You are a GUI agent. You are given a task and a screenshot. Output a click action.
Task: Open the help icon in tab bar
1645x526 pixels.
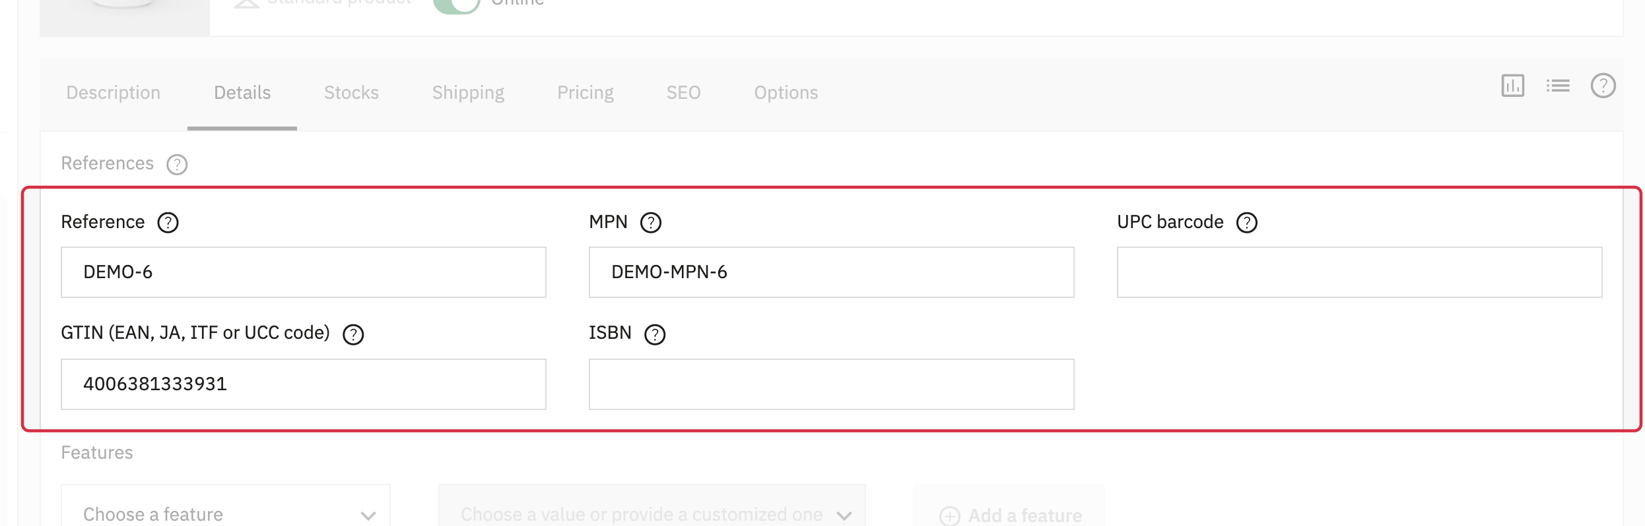[1603, 86]
